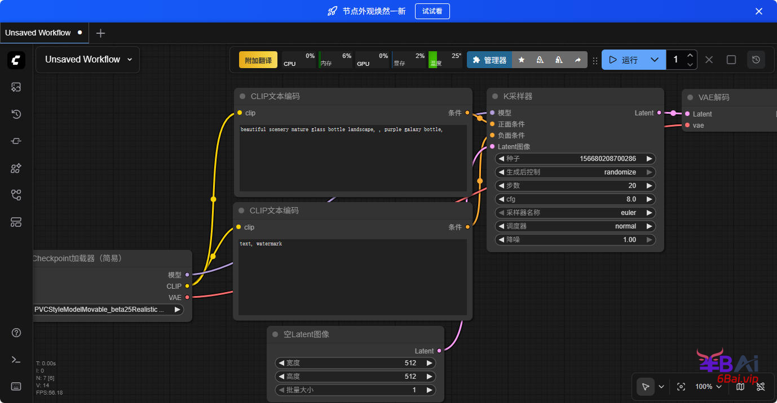Open the workflows tree sidebar icon
The width and height of the screenshot is (777, 403).
pyautogui.click(x=16, y=195)
